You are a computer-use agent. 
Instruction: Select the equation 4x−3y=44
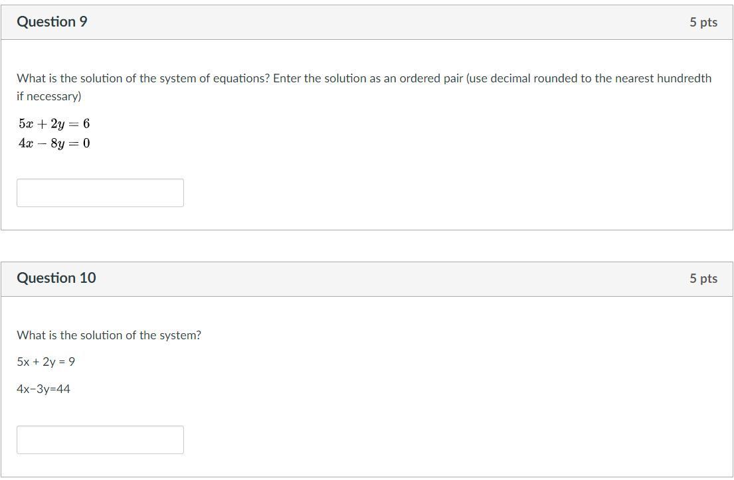43,389
